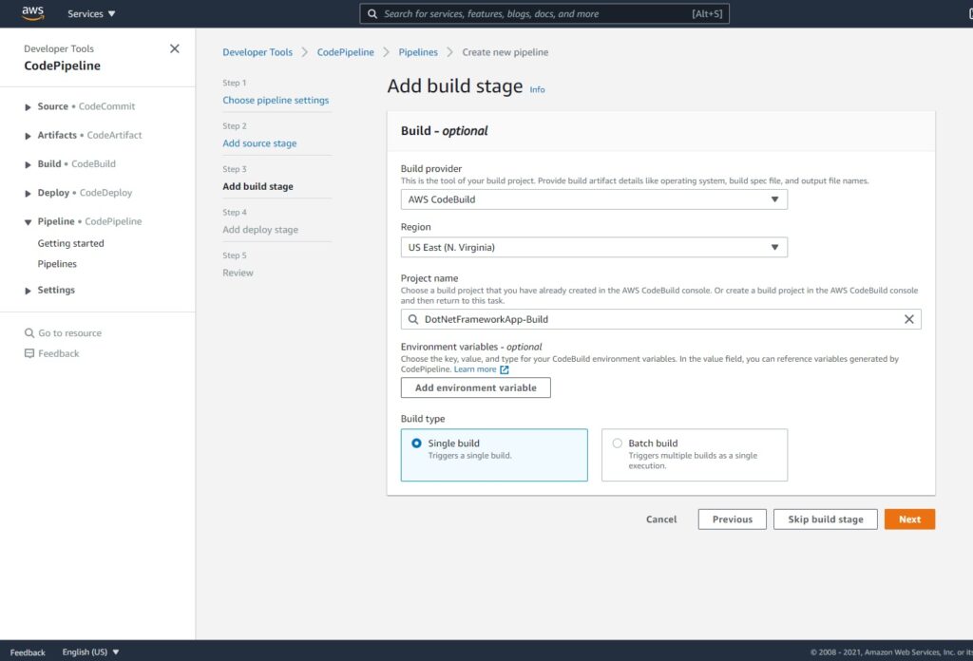Click the Add environment variable button

[475, 387]
